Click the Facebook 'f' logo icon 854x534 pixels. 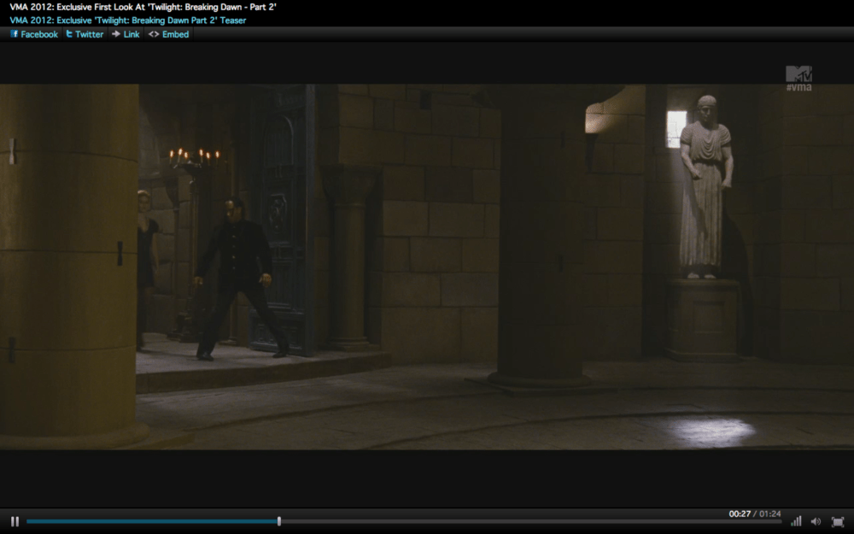coord(15,34)
